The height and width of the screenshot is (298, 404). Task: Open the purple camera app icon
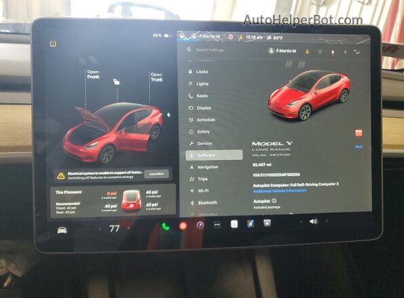[x=200, y=226]
